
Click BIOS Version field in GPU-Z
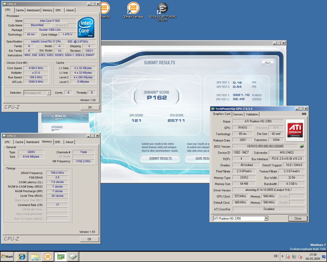(x=265, y=146)
